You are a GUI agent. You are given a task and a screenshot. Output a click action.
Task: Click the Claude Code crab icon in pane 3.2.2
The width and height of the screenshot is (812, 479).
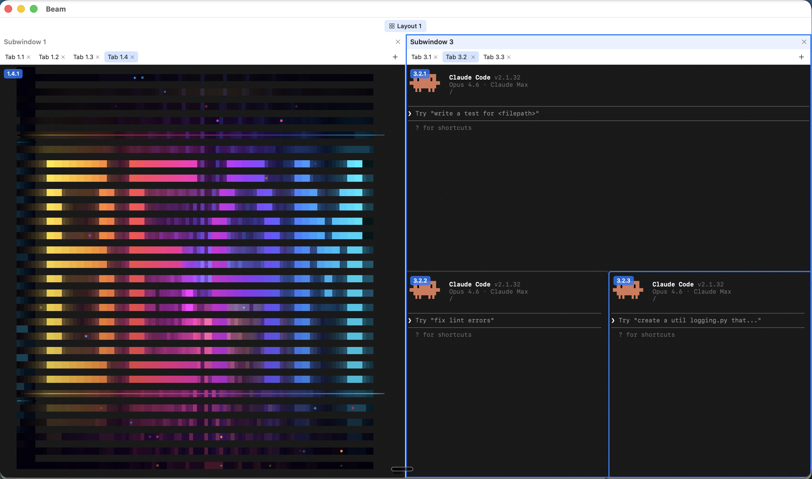[x=425, y=290]
